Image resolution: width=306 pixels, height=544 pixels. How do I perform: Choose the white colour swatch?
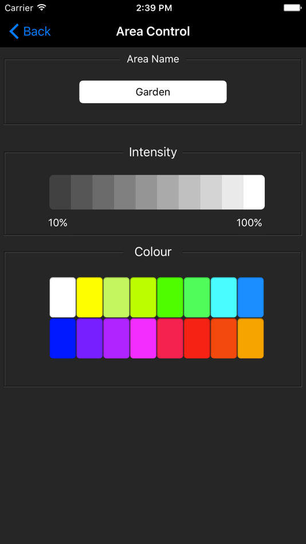[x=62, y=297]
